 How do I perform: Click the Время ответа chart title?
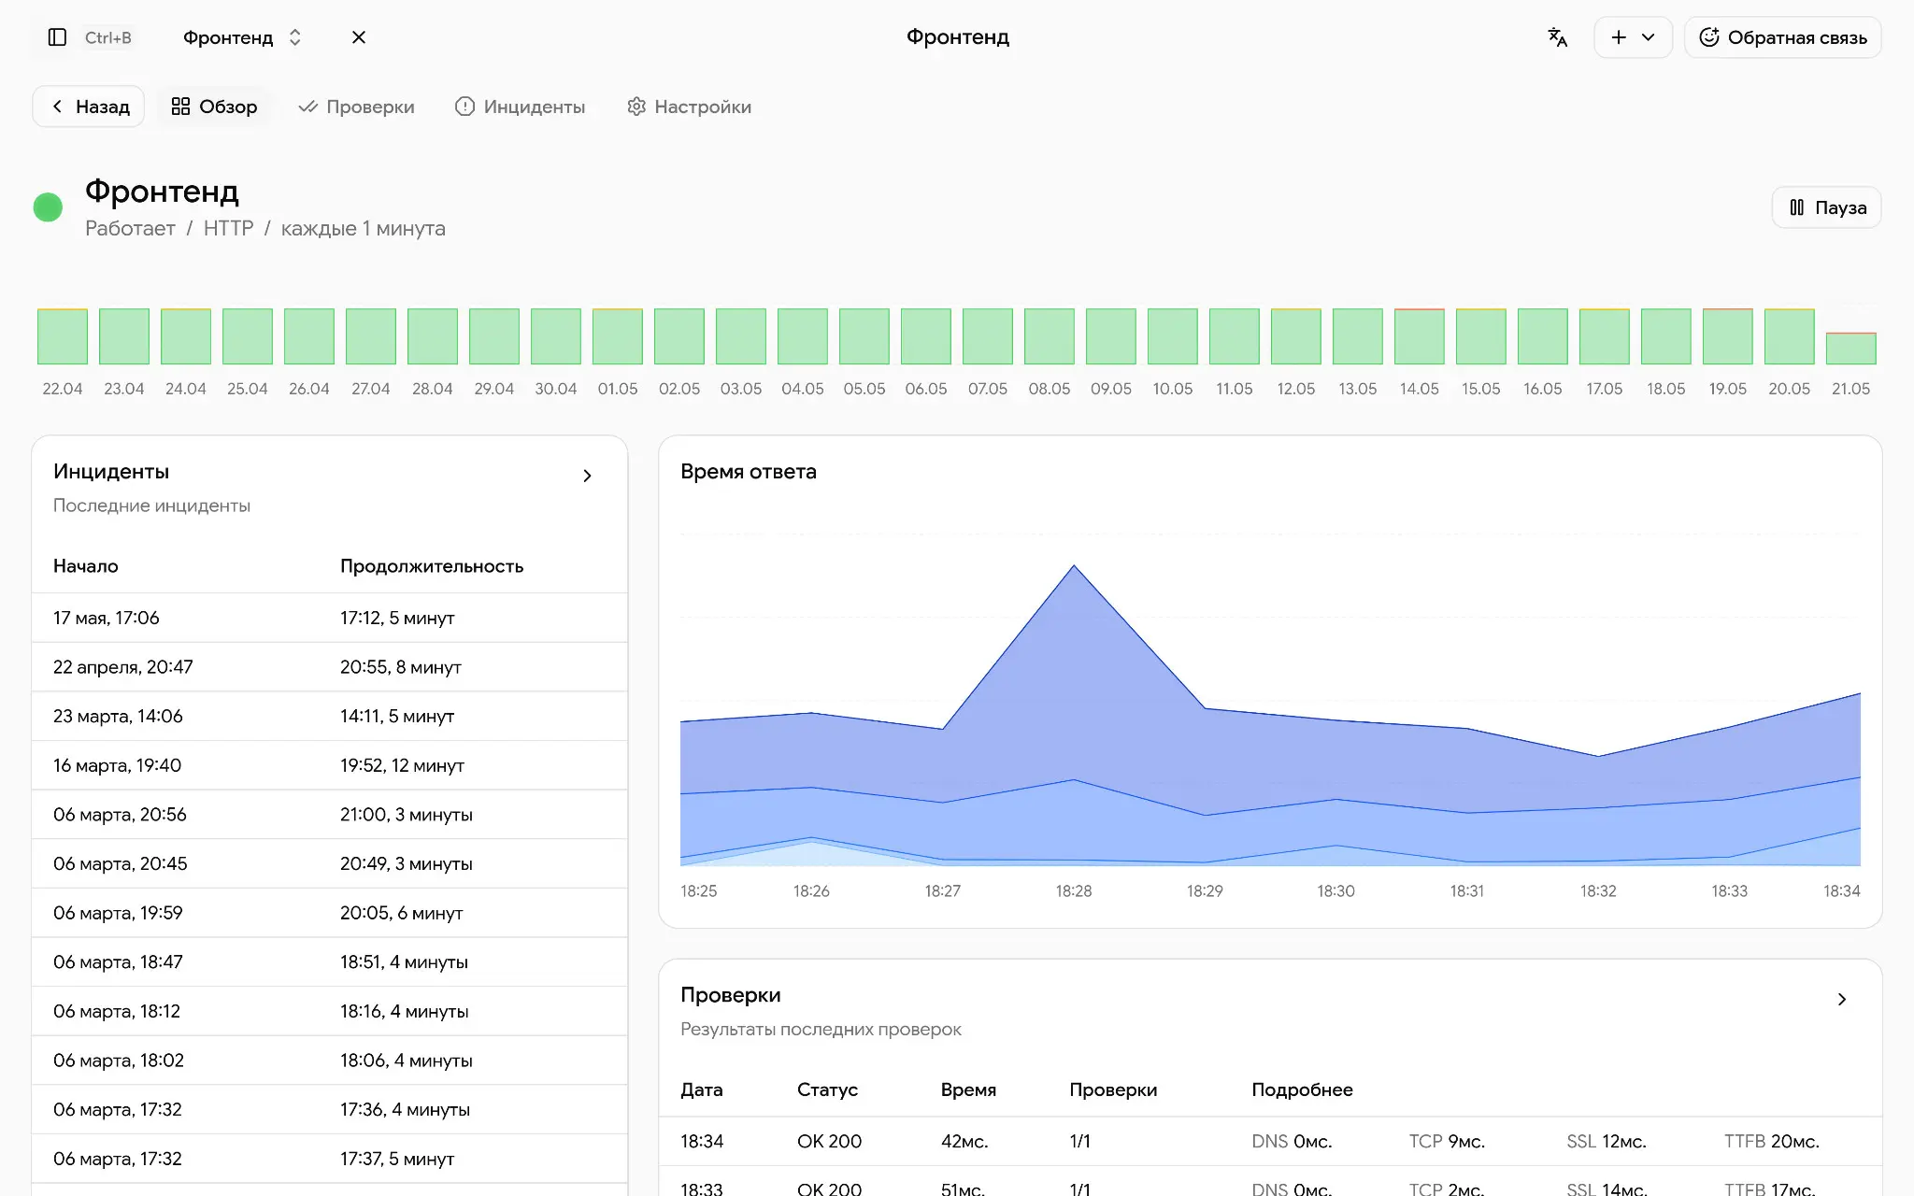[x=749, y=472]
